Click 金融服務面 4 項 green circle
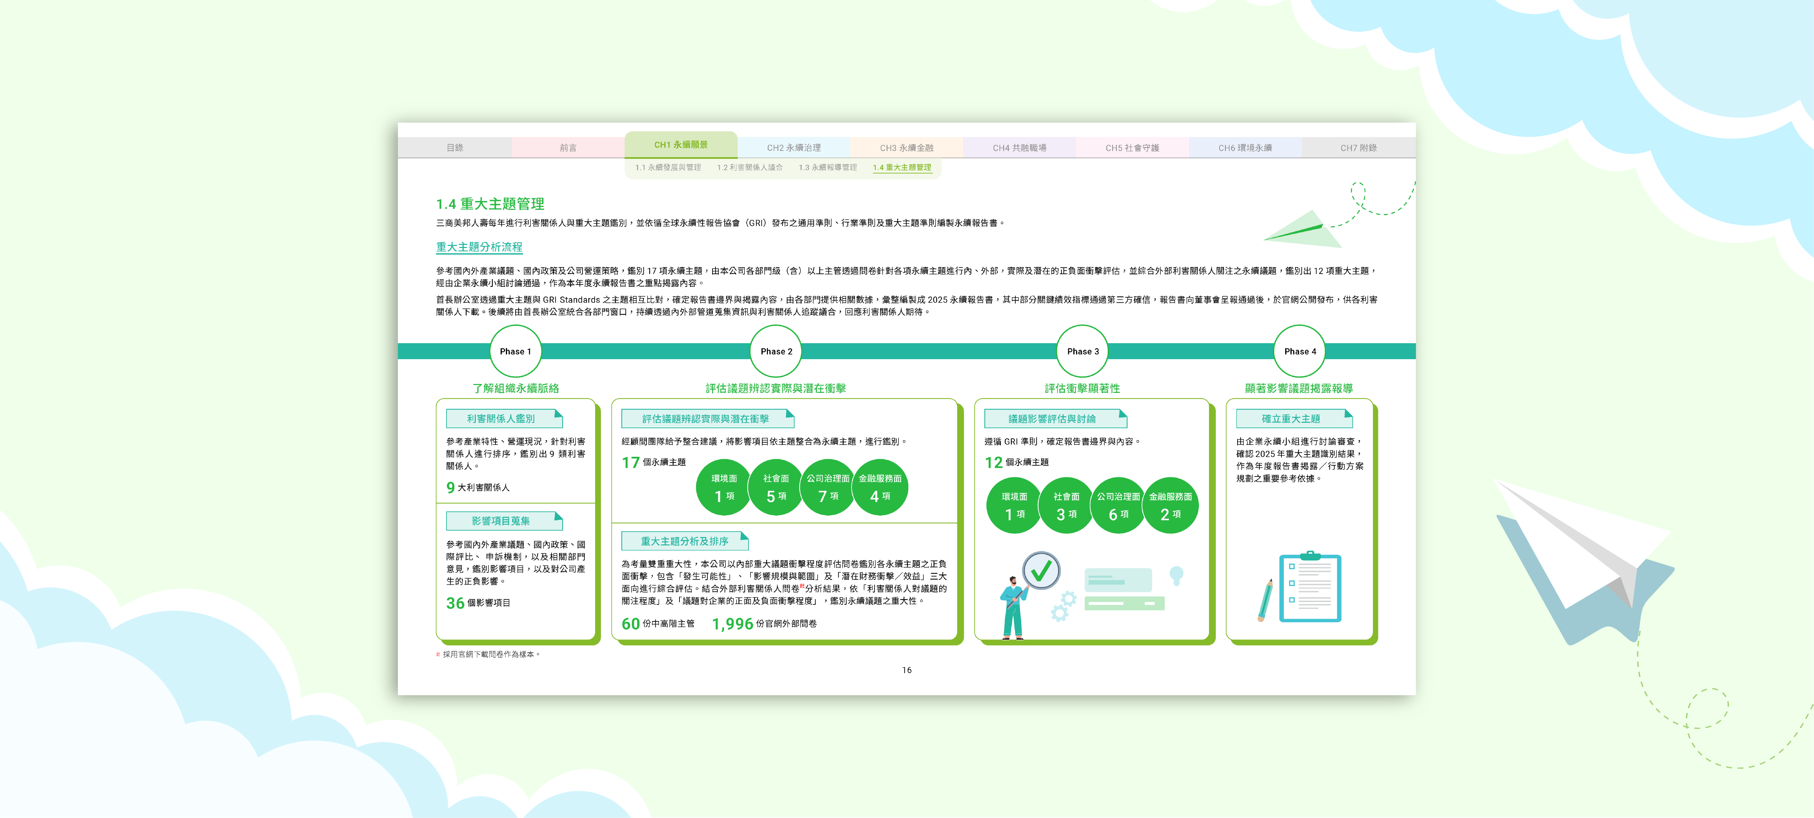1814x818 pixels. pyautogui.click(x=880, y=487)
